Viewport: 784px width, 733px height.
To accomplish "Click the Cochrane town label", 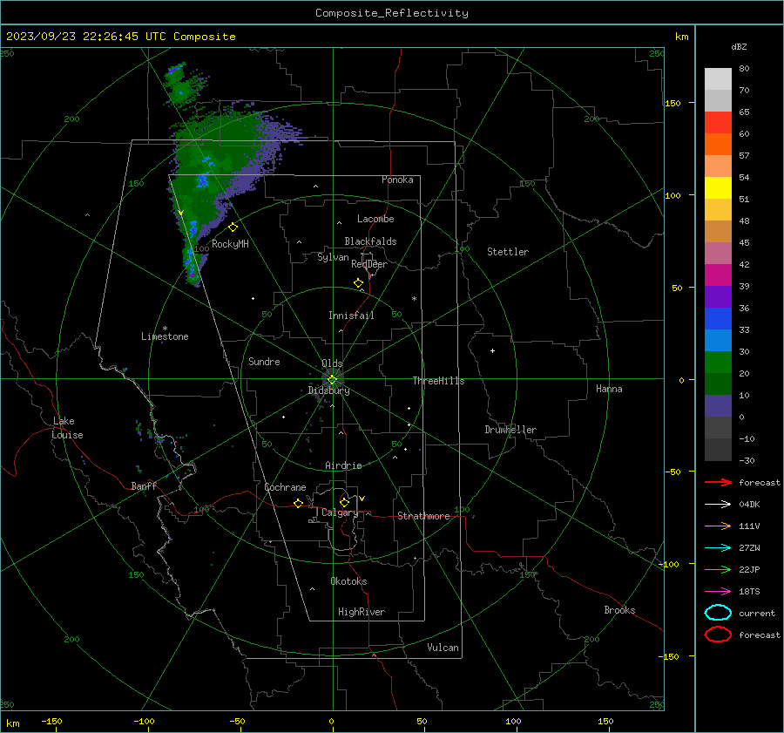I will pyautogui.click(x=285, y=487).
